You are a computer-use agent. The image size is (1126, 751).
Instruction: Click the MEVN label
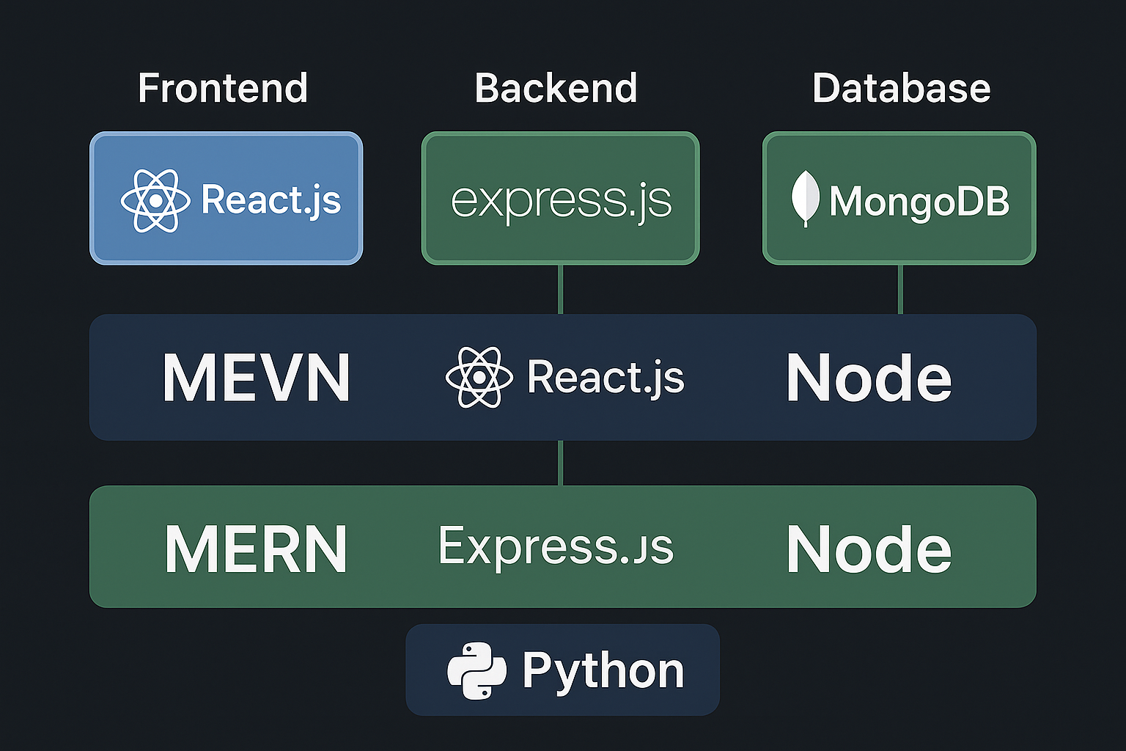257,378
